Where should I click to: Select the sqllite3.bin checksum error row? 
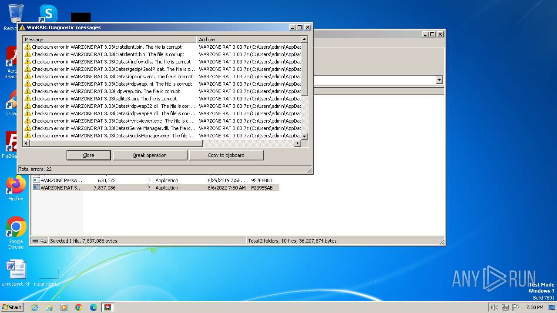point(162,99)
